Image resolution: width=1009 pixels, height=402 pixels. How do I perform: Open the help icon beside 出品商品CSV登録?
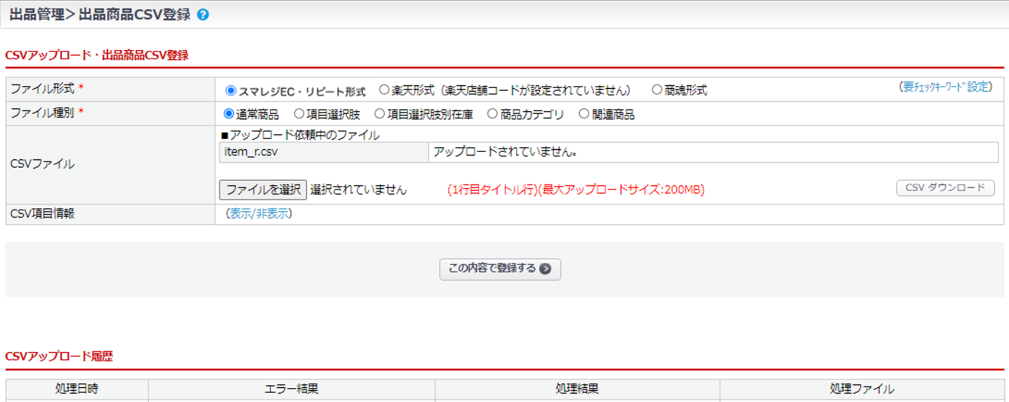[203, 15]
